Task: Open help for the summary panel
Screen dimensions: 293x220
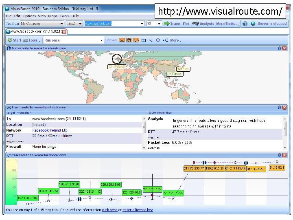Action: (279, 108)
